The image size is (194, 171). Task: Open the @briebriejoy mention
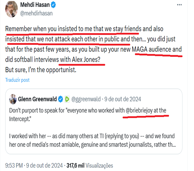141,111
